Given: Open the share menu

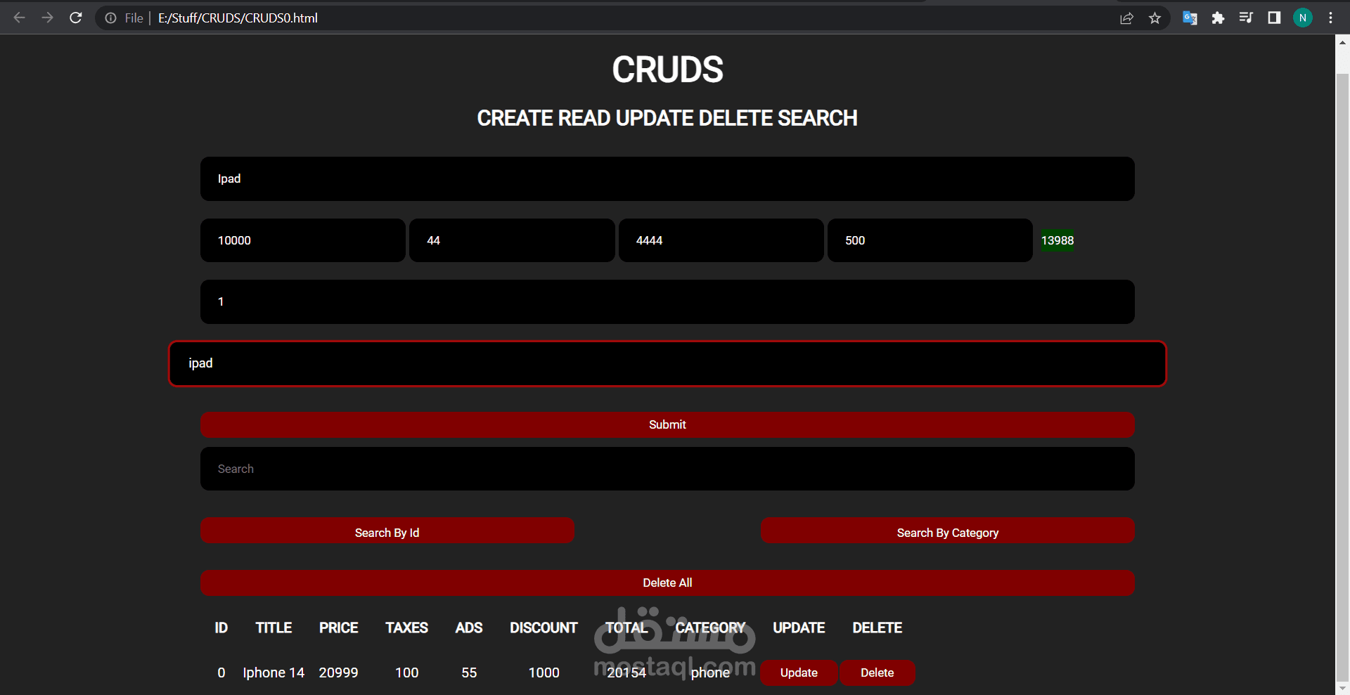Looking at the screenshot, I should [1127, 18].
